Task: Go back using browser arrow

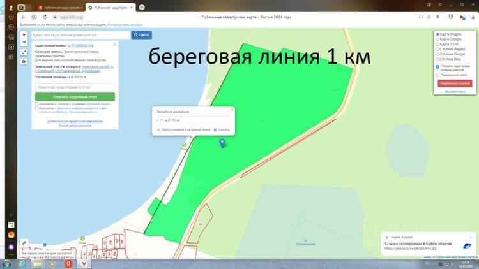Action: (x=23, y=17)
